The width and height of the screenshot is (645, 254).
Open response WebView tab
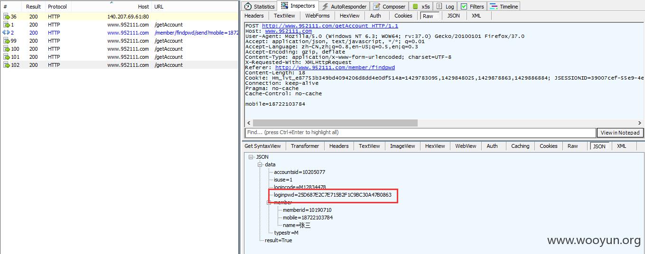[466, 146]
